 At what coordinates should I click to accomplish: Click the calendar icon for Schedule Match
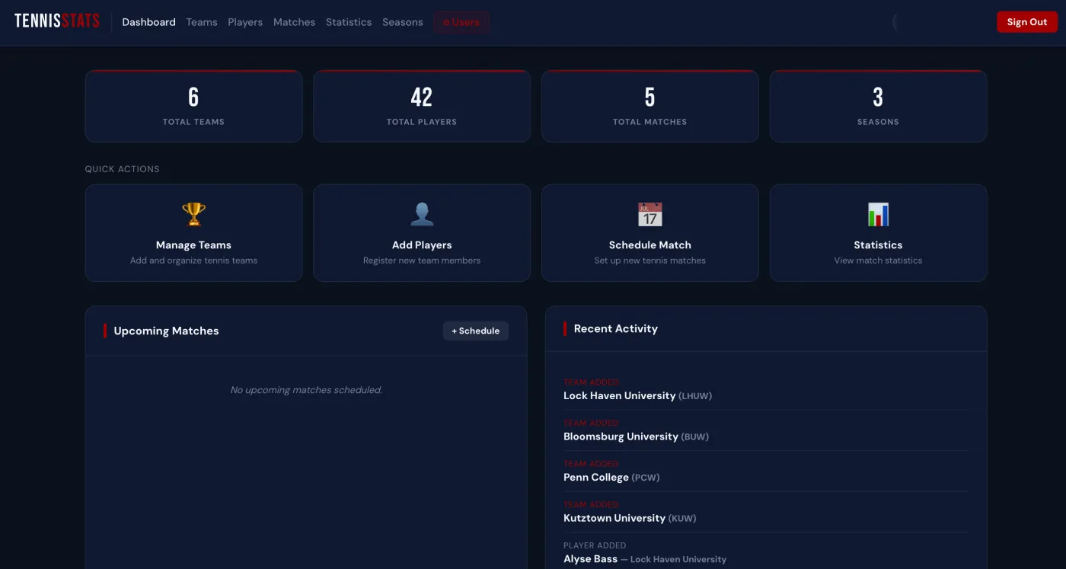click(649, 214)
